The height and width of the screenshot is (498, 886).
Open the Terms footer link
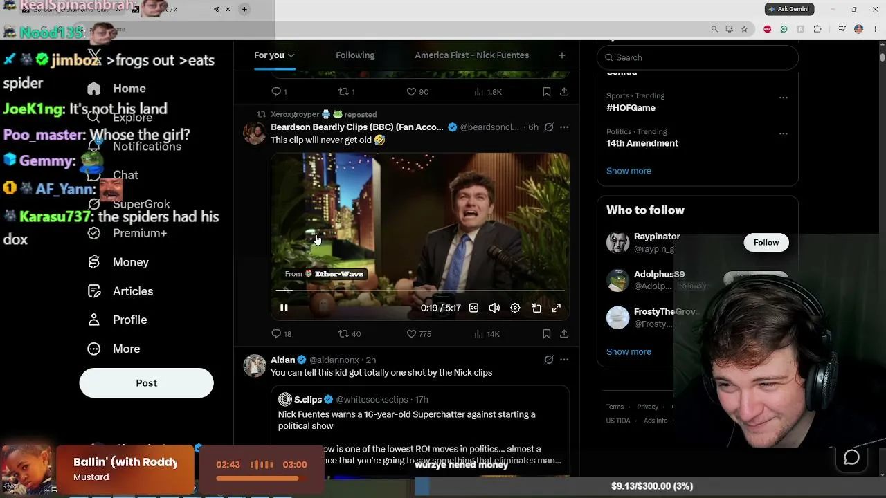(x=615, y=407)
